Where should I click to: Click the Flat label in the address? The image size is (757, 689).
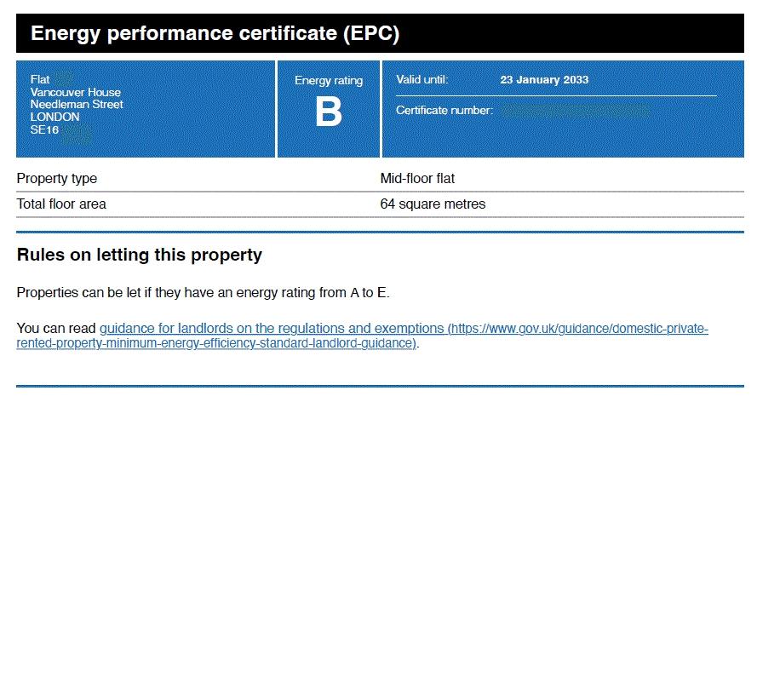pyautogui.click(x=38, y=79)
